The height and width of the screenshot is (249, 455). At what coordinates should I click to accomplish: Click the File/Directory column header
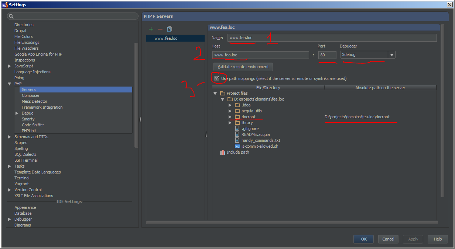point(268,88)
